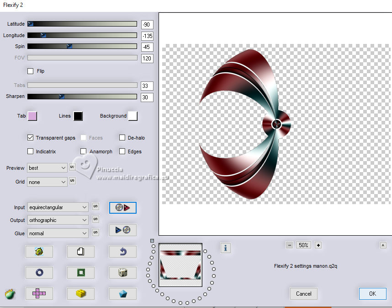Image resolution: width=392 pixels, height=308 pixels.
Task: Click the blue ring button
Action: click(x=39, y=272)
